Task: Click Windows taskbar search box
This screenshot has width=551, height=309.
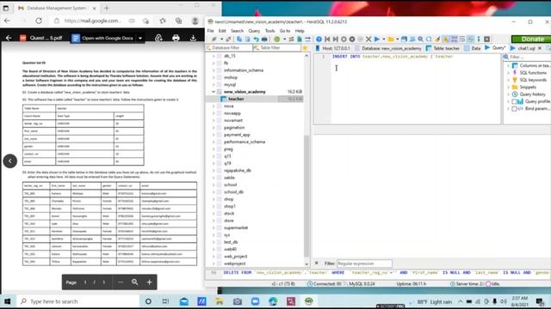Action: tap(78, 301)
